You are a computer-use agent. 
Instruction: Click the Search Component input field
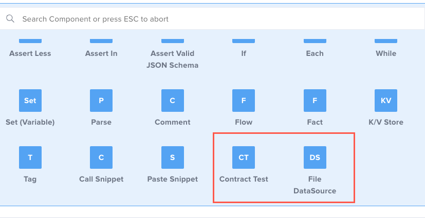[x=206, y=19]
